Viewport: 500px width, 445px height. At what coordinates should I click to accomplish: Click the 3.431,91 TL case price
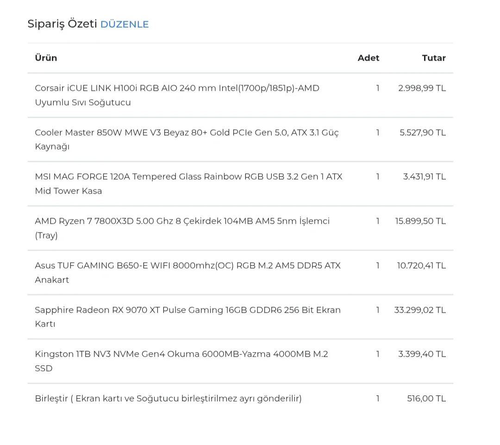pos(424,176)
